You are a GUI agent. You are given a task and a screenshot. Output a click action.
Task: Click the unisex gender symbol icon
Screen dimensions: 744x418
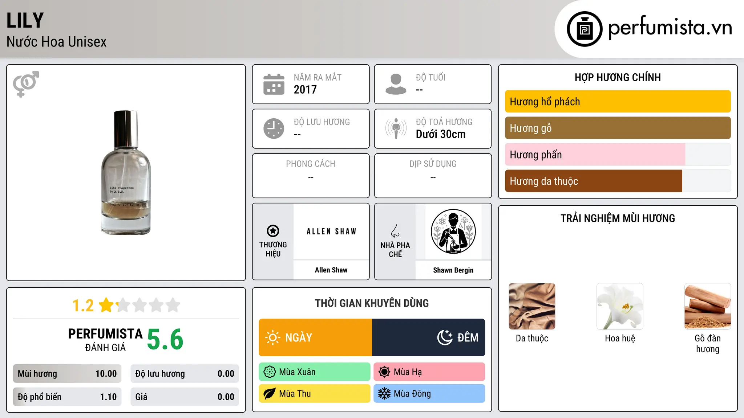[x=26, y=84]
